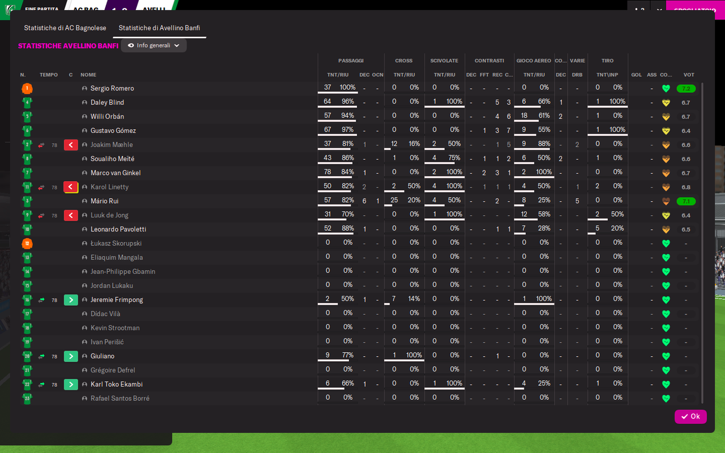
Task: Sort by the NOME column header
Action: 88,75
